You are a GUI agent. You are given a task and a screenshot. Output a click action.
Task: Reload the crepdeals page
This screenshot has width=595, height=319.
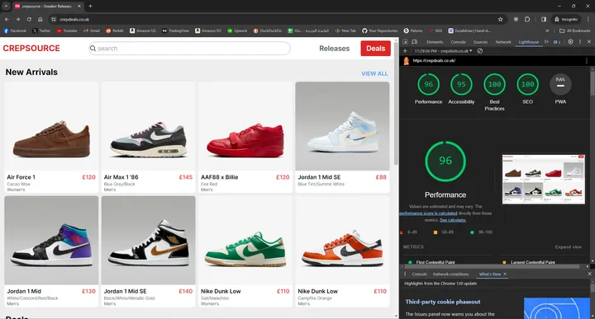coord(29,19)
